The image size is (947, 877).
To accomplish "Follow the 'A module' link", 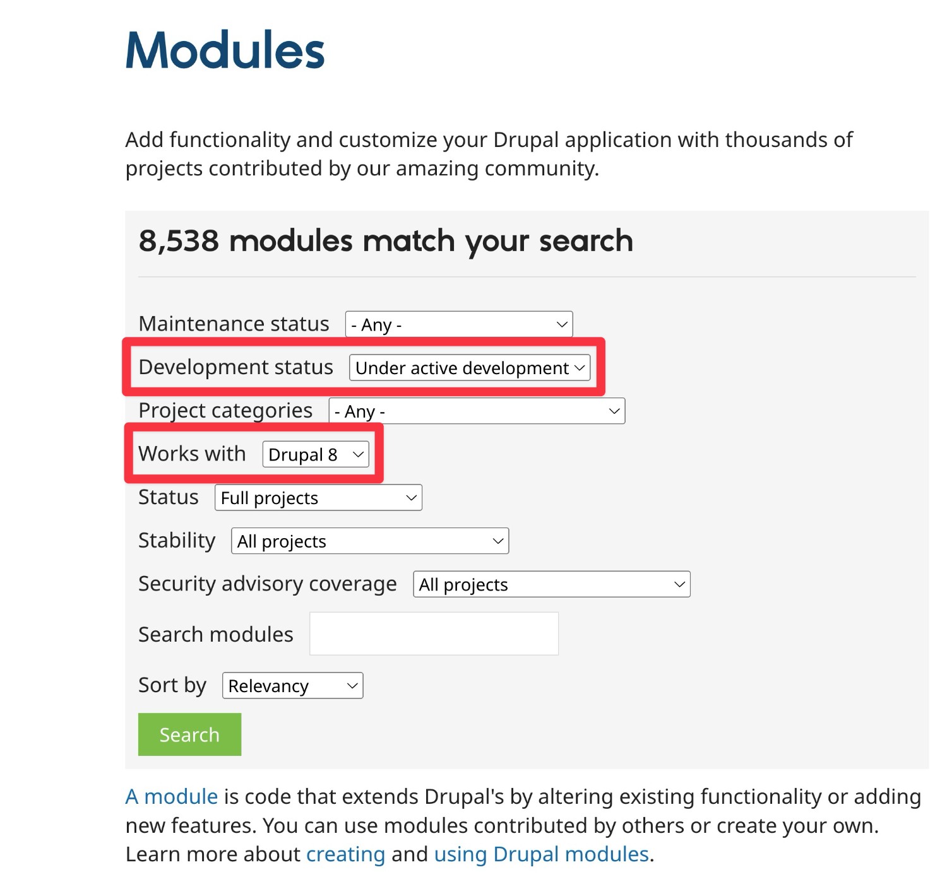I will pos(171,797).
